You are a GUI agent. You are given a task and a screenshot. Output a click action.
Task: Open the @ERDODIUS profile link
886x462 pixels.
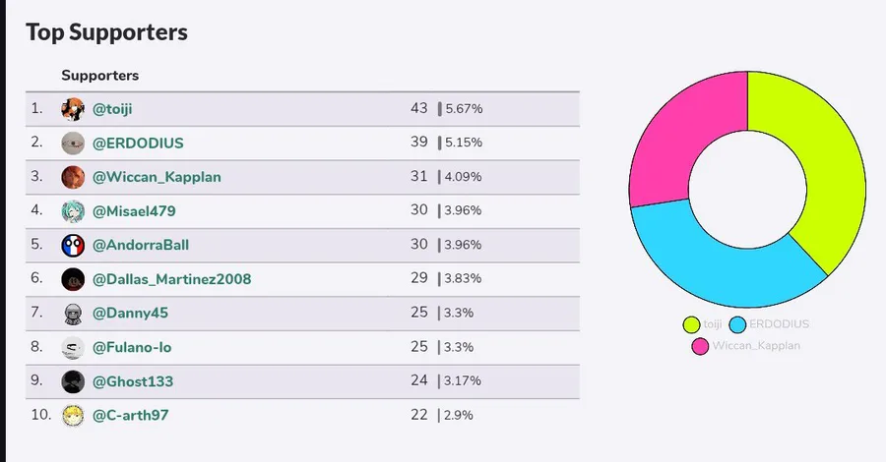[x=138, y=144]
